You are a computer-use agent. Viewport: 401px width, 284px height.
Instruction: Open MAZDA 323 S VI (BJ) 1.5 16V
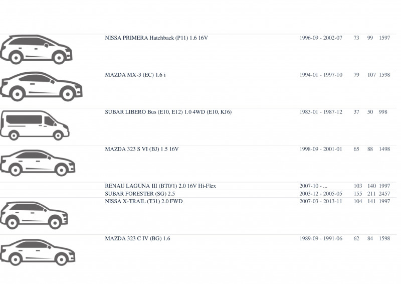coord(142,149)
